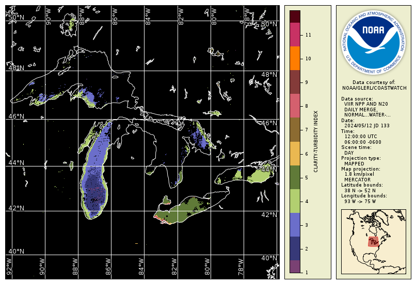
Task: Click the Georgian Bay blue data patch
Action: coord(199,138)
